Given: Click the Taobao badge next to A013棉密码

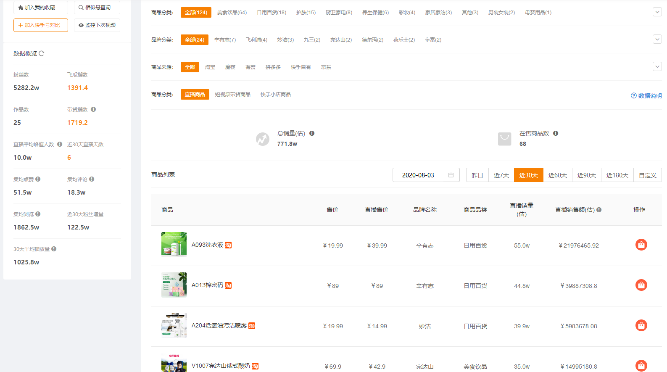Looking at the screenshot, I should [228, 285].
